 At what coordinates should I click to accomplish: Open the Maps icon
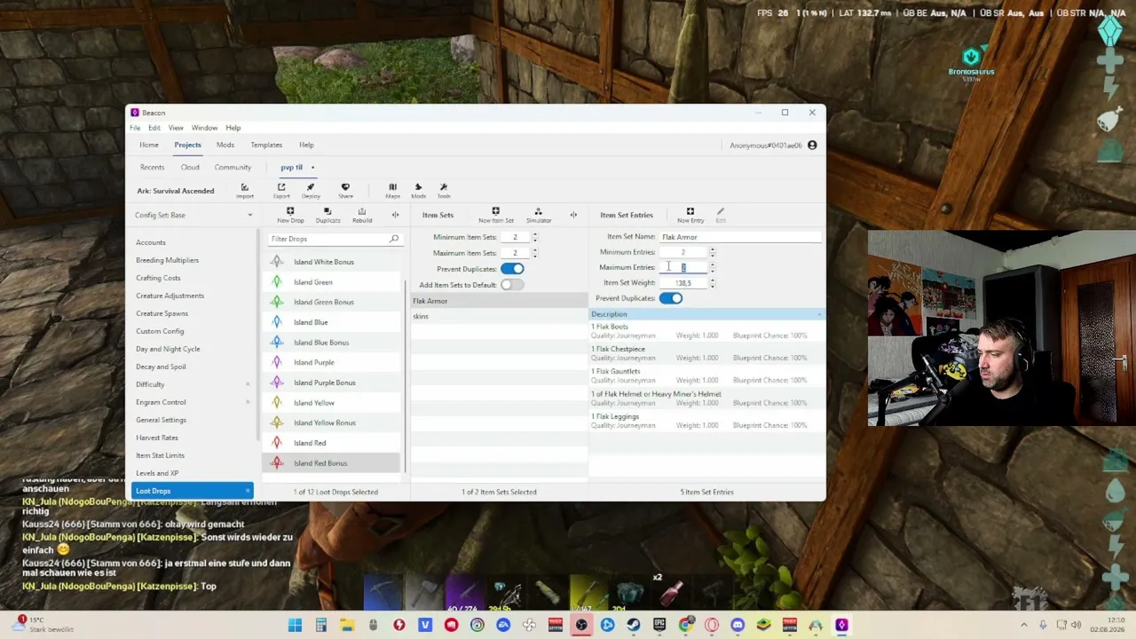coord(392,187)
